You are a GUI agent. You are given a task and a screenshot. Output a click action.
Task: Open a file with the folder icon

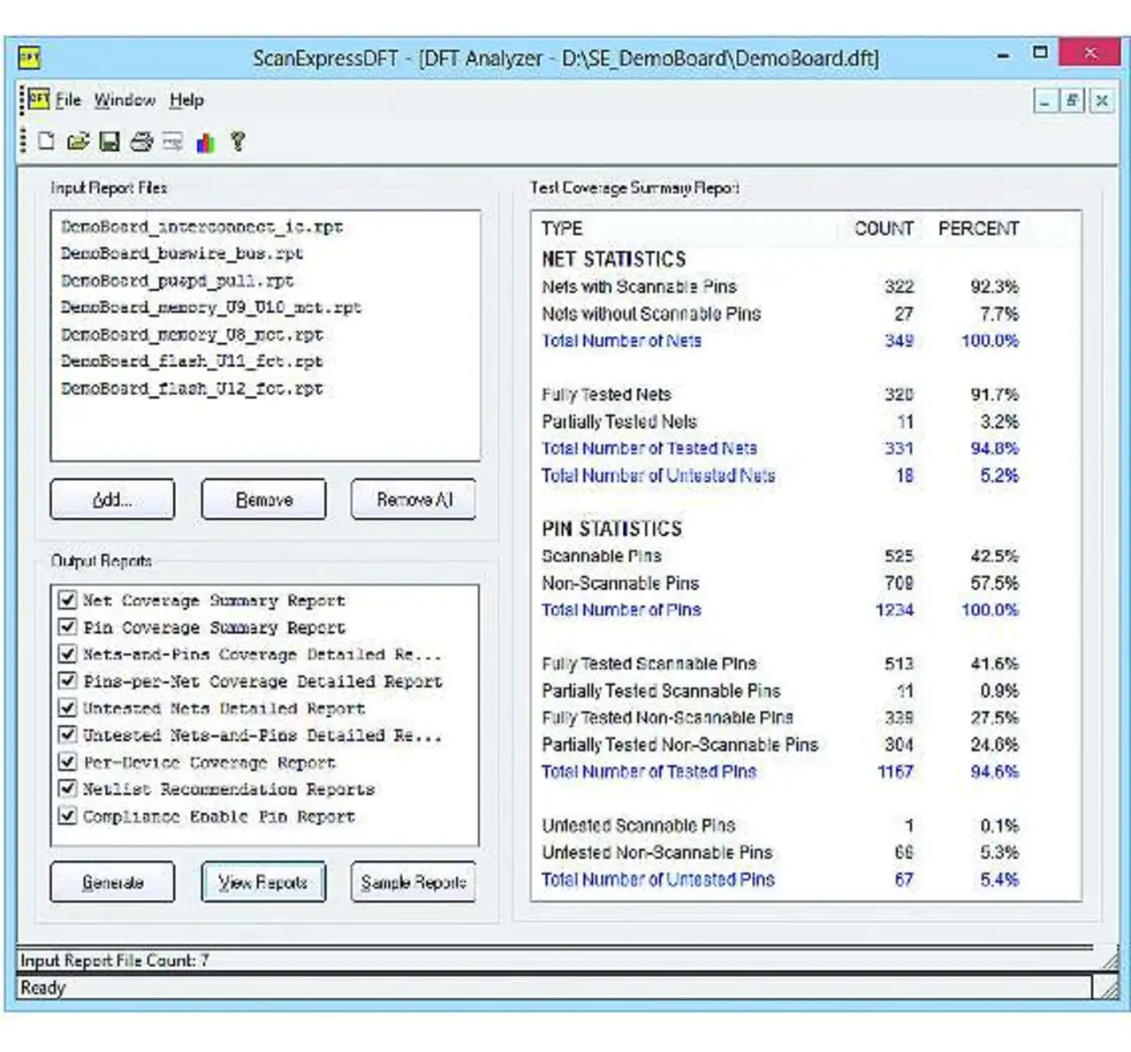coord(78,141)
